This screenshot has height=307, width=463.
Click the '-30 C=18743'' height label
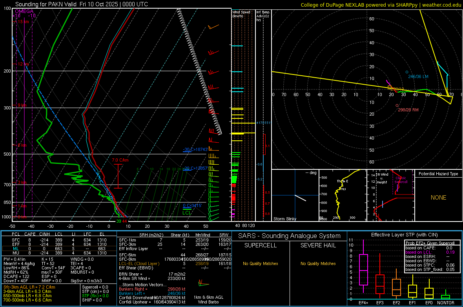pos(195,149)
